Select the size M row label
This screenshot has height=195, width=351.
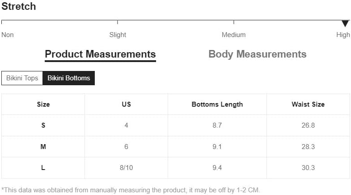coord(43,147)
